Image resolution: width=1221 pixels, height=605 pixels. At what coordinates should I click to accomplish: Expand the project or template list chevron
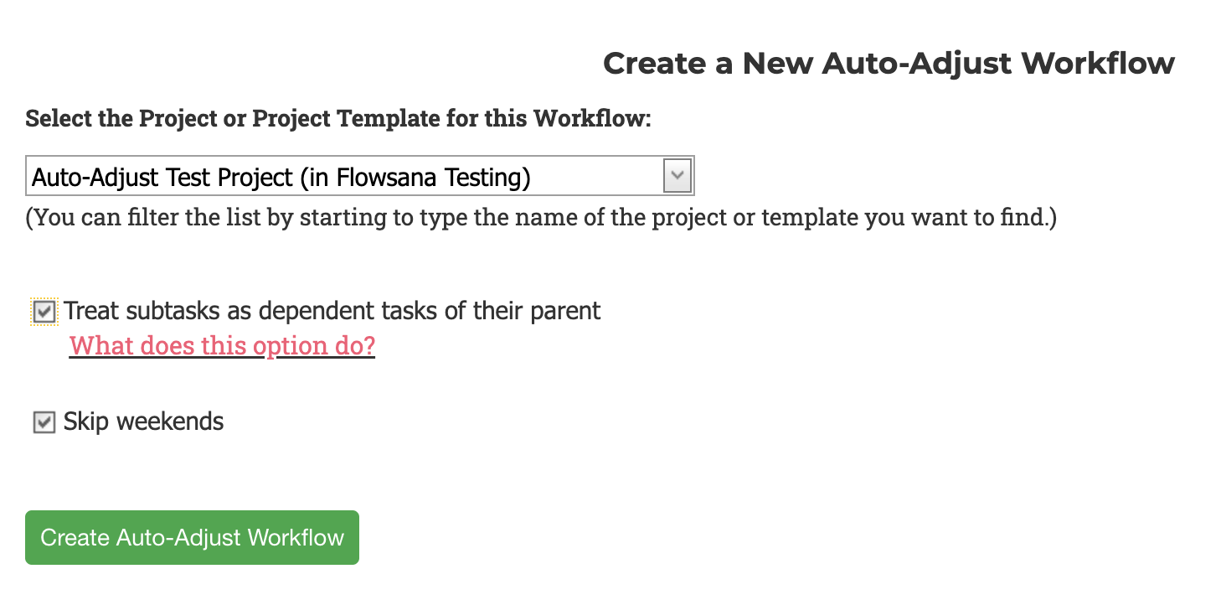click(x=677, y=176)
